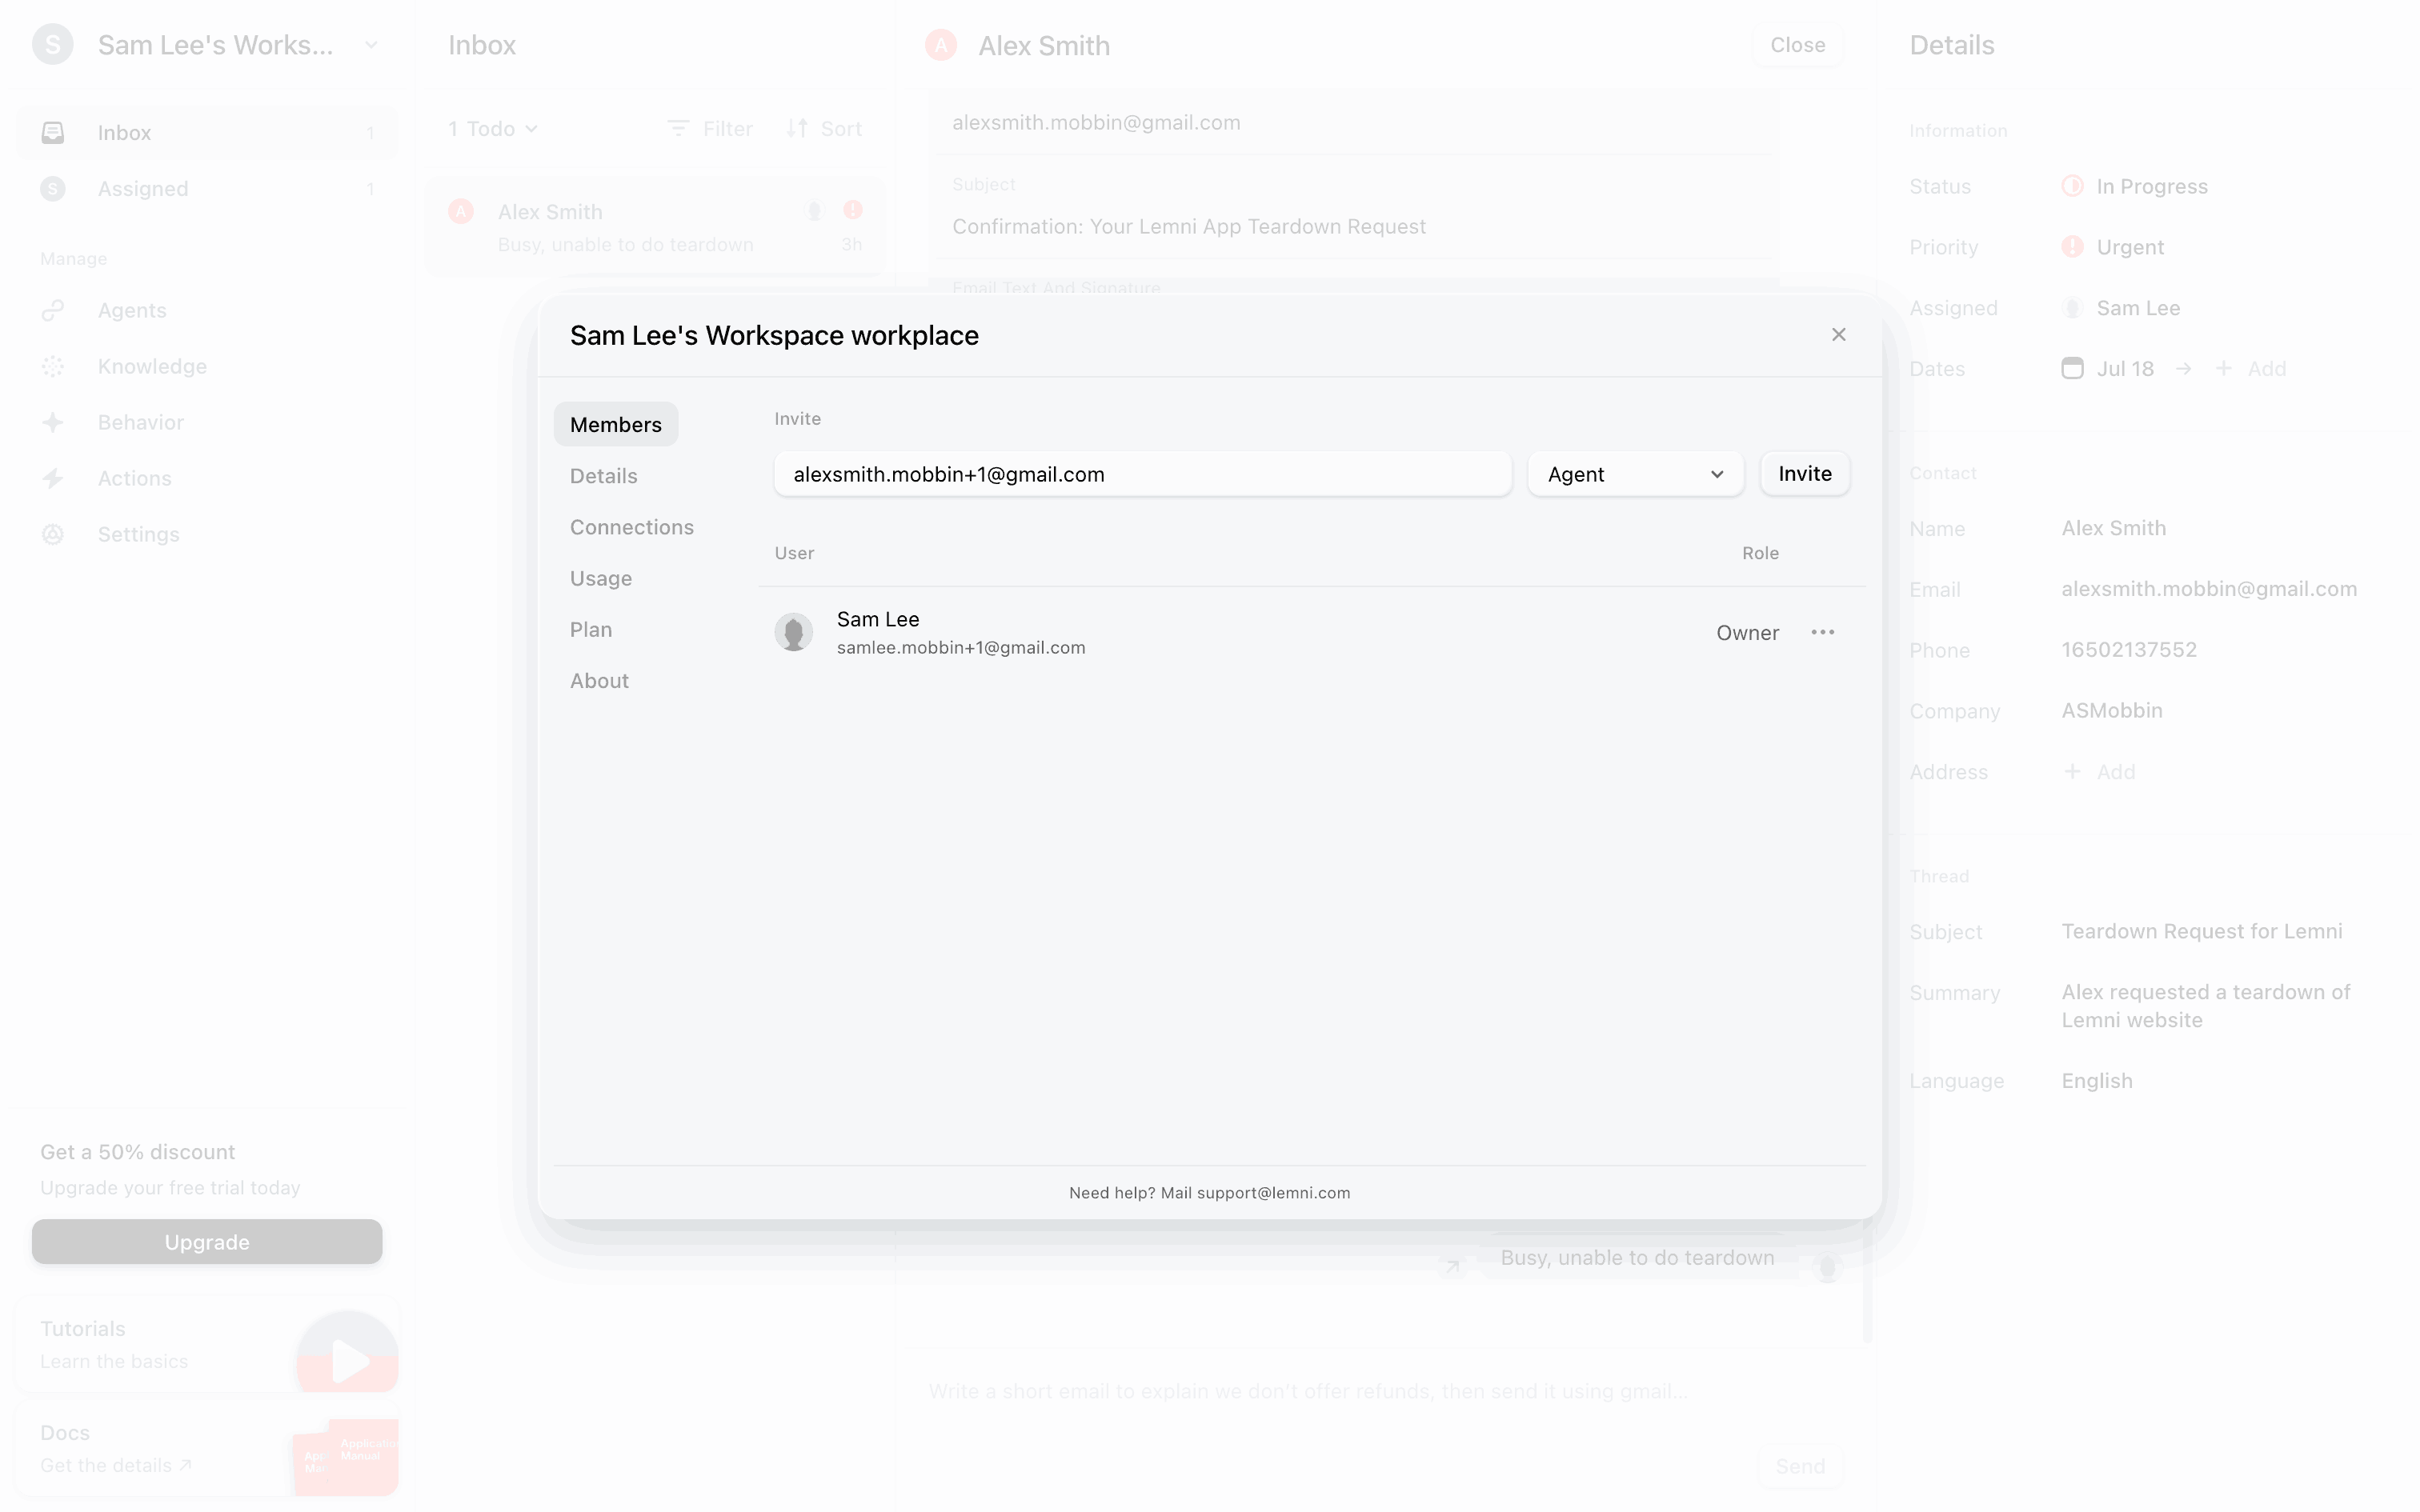Close the workspace settings dialog
Screen dimensions: 2420x1512
(1838, 335)
